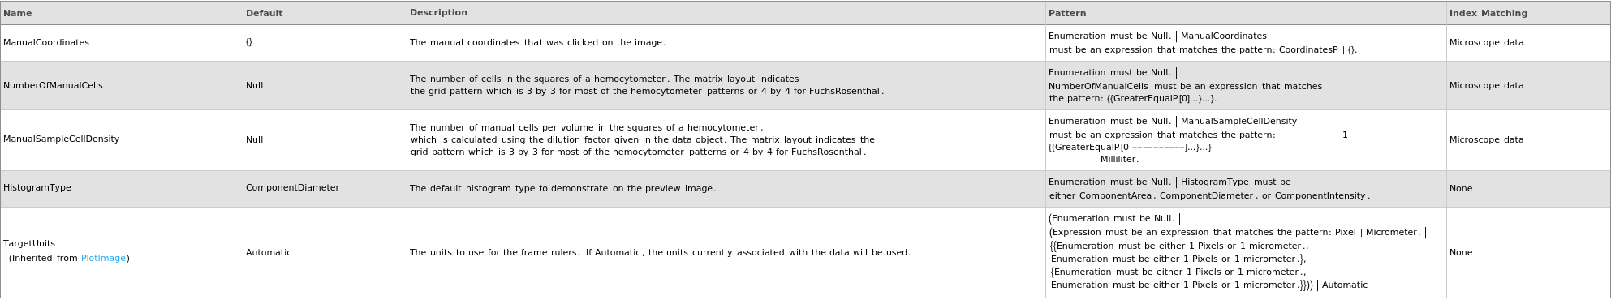Click the Name column header
Viewport: 1611px width, 300px height.
[18, 13]
